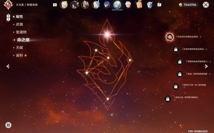Select the dark blue spiky-haired avatar
The width and height of the screenshot is (214, 133).
pyautogui.click(x=106, y=5)
